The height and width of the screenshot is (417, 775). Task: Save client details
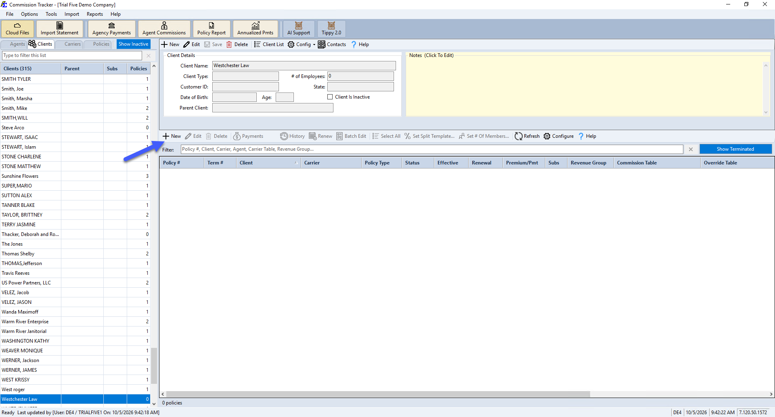tap(213, 44)
